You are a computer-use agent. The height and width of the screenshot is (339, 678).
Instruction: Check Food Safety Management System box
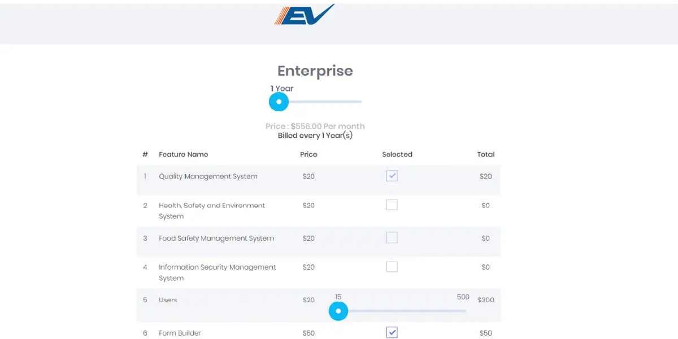(x=392, y=237)
